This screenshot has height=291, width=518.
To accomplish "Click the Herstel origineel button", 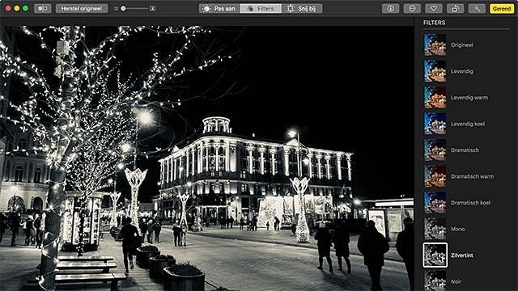I will pyautogui.click(x=82, y=9).
